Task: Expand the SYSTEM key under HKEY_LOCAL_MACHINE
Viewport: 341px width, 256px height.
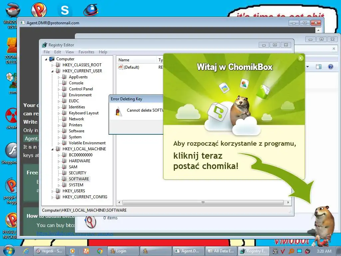Action: (x=59, y=185)
